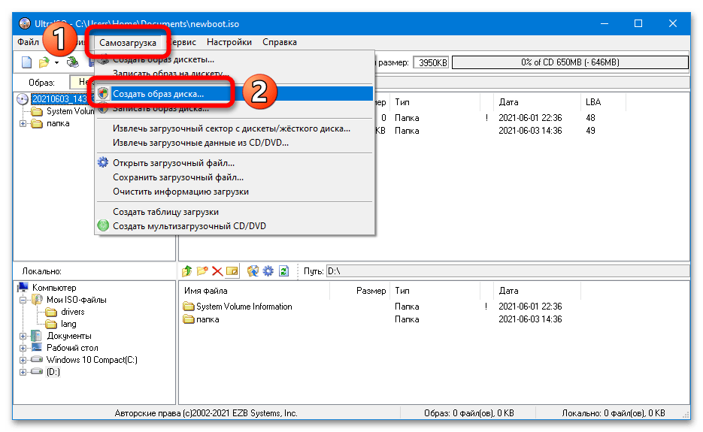The image size is (703, 432).
Task: Open the Справка menu
Action: (279, 42)
